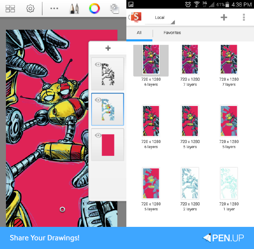Tap the ring puck on canvas

tap(63, 209)
